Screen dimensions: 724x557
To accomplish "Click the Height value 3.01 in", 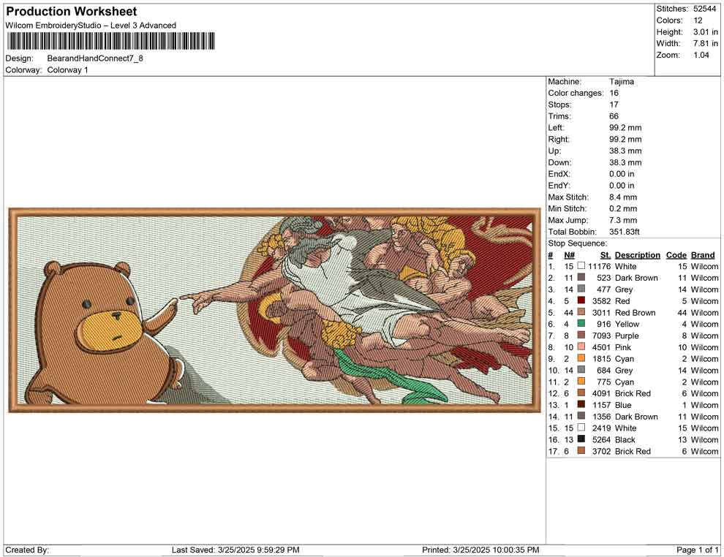I will coord(706,32).
